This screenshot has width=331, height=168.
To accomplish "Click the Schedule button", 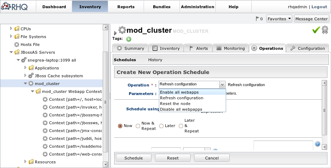I will tap(134, 158).
